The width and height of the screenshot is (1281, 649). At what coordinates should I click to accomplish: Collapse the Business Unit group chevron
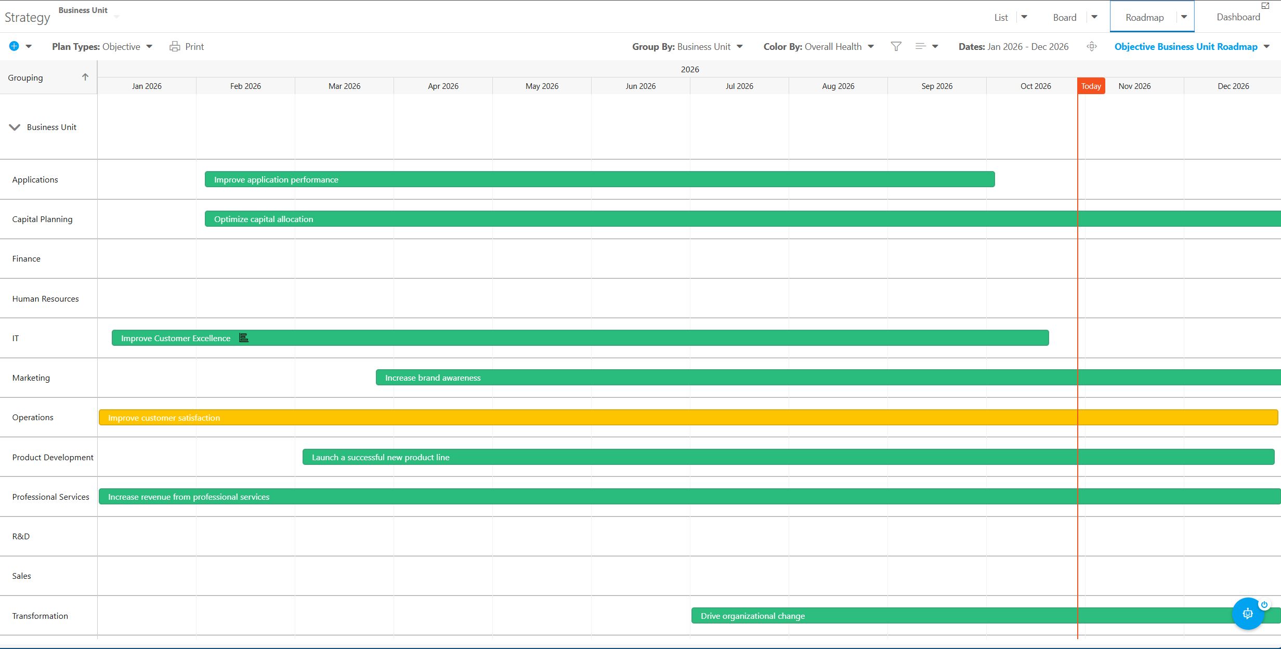(x=15, y=127)
